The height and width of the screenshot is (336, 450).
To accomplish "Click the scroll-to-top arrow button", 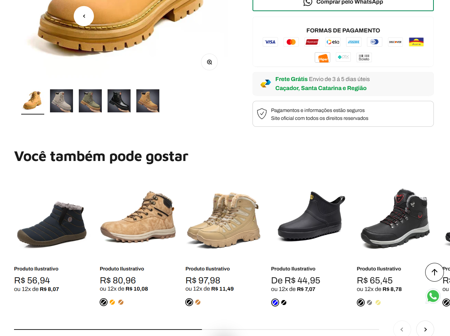I will pyautogui.click(x=434, y=272).
